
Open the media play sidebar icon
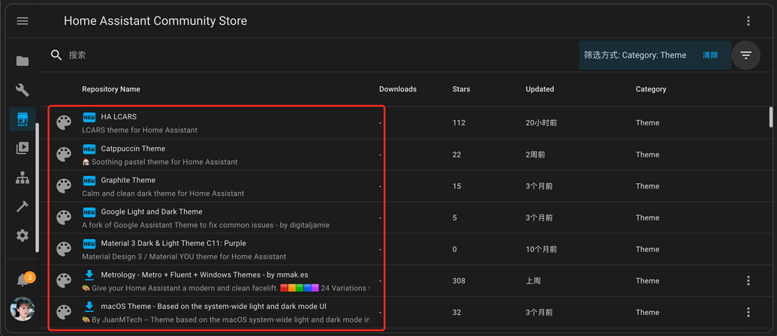click(x=23, y=148)
